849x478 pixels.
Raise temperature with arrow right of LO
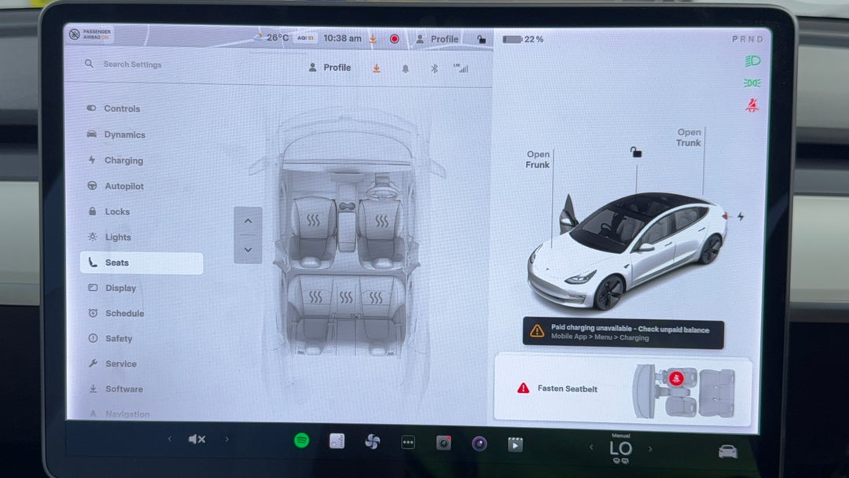click(x=650, y=449)
